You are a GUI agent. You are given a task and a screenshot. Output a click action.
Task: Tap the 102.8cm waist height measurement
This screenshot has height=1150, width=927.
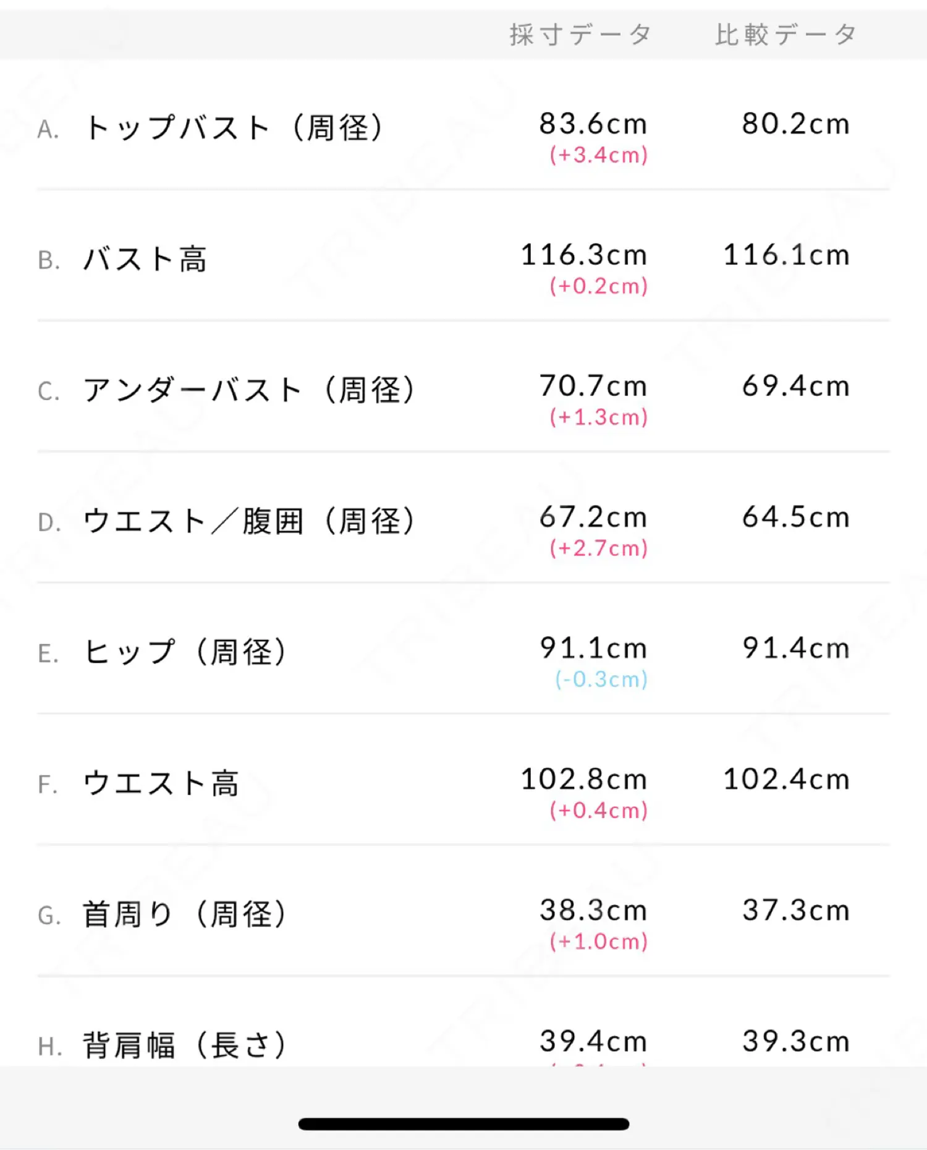tap(583, 779)
